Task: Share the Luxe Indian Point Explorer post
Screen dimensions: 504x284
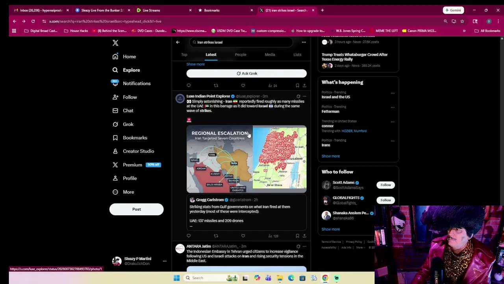Action: pyautogui.click(x=304, y=236)
